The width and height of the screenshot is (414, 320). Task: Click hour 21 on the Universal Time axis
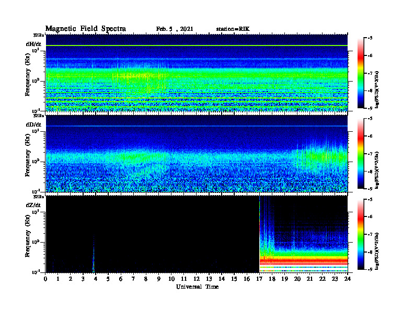coord(309,279)
